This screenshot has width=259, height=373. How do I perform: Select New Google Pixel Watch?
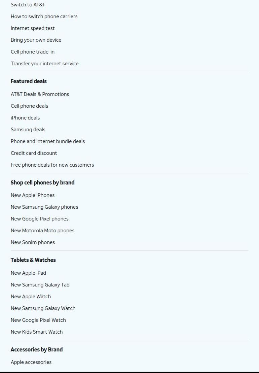[x=38, y=320]
